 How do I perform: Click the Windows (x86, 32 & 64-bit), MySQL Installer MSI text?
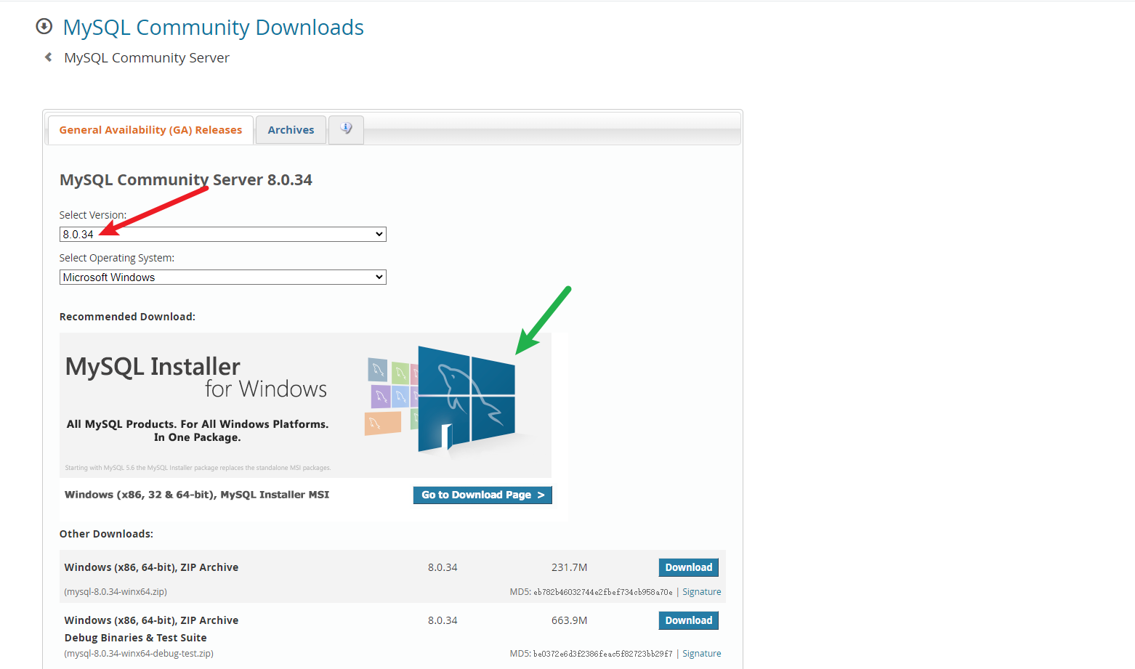197,495
